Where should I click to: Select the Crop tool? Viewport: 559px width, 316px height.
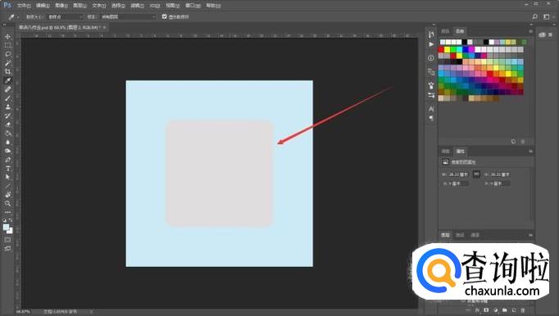point(8,71)
